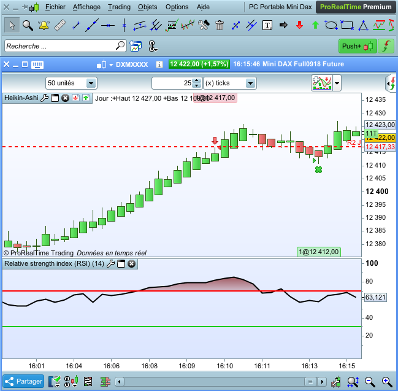Click the scrollbar left arrow

[x=120, y=381]
